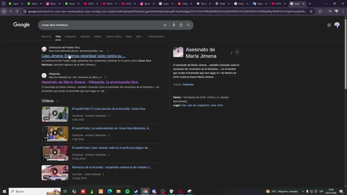Viewport: 347px width, 195px height.
Task: Click the knowledge panel thumbnail image
Action: tap(178, 52)
